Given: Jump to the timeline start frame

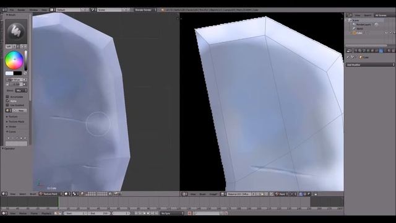Looking at the screenshot, I should tap(136, 213).
